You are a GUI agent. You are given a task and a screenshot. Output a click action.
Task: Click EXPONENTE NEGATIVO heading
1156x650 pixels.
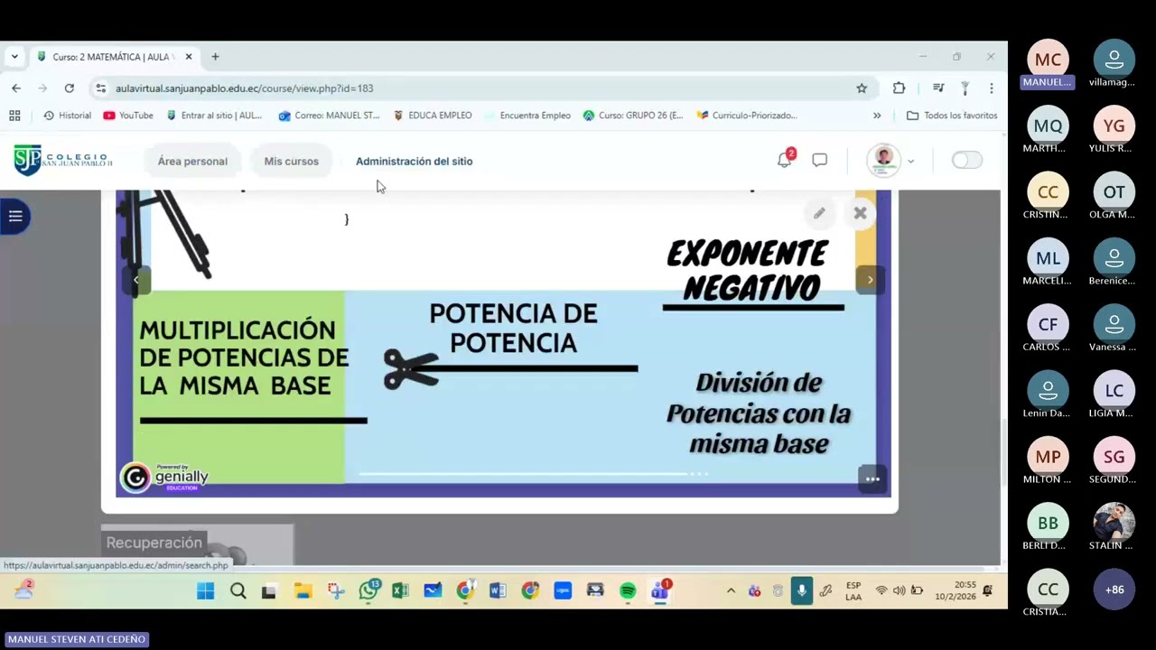[748, 270]
